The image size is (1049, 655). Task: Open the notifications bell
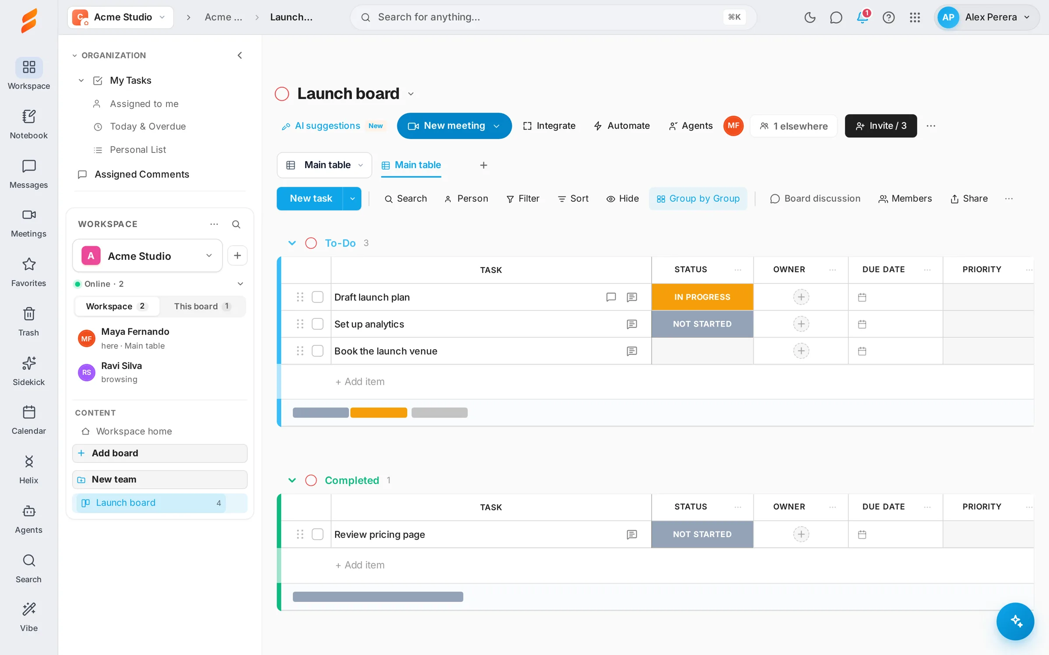click(862, 17)
